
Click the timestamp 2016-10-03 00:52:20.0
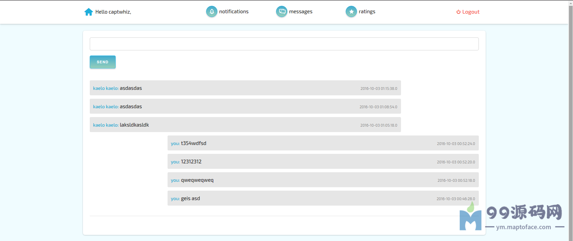pyautogui.click(x=456, y=162)
